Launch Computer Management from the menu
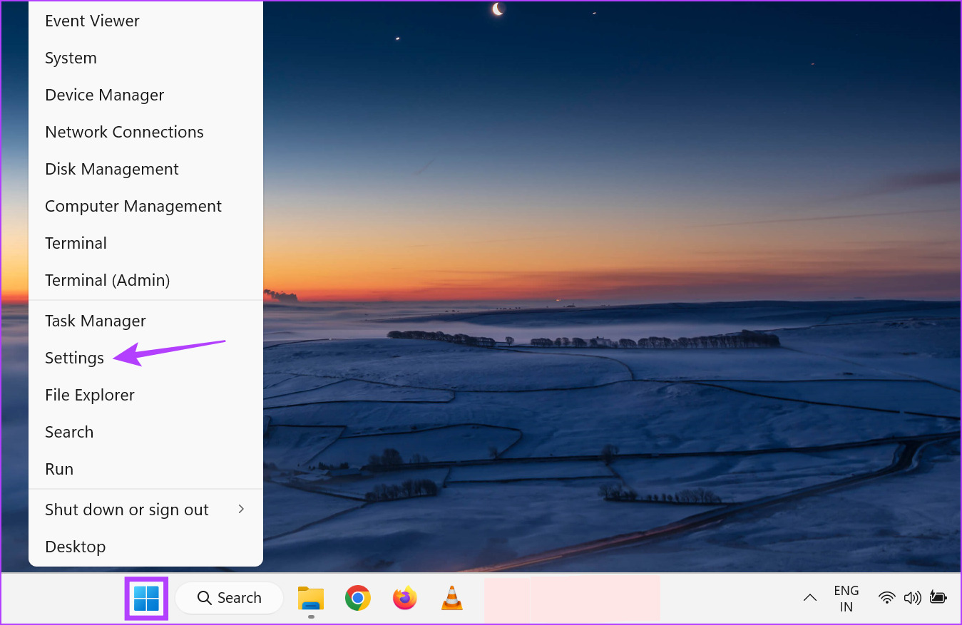This screenshot has height=625, width=962. point(145,206)
